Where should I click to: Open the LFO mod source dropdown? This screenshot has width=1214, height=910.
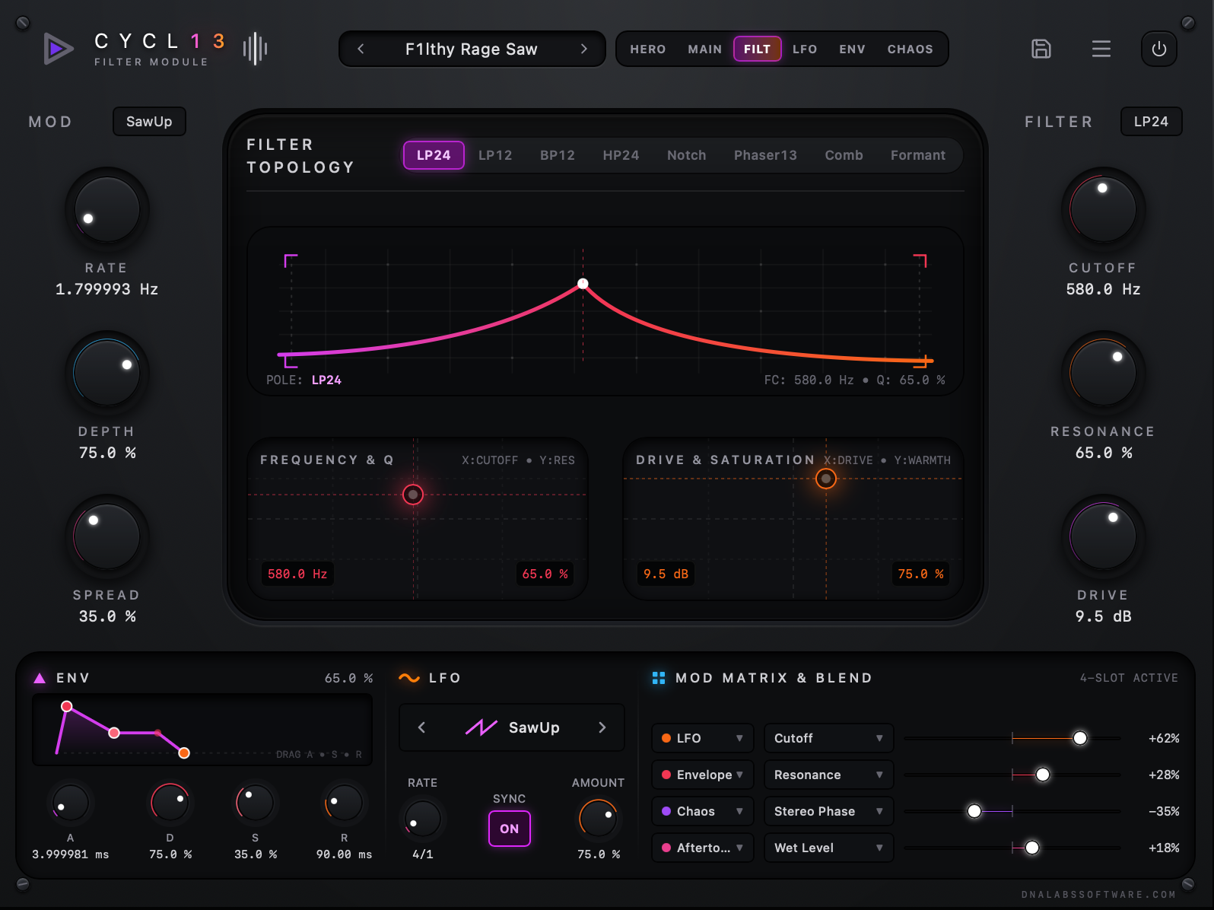[703, 738]
